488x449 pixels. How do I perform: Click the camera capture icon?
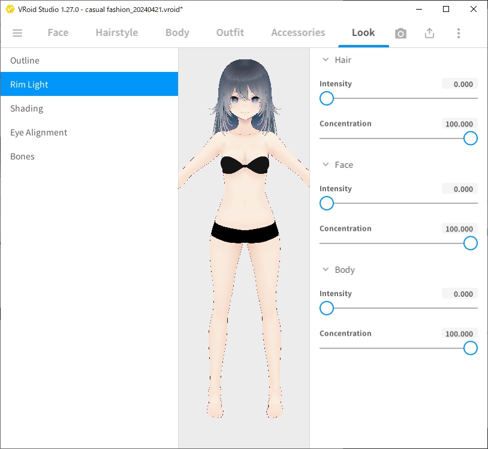(x=400, y=34)
